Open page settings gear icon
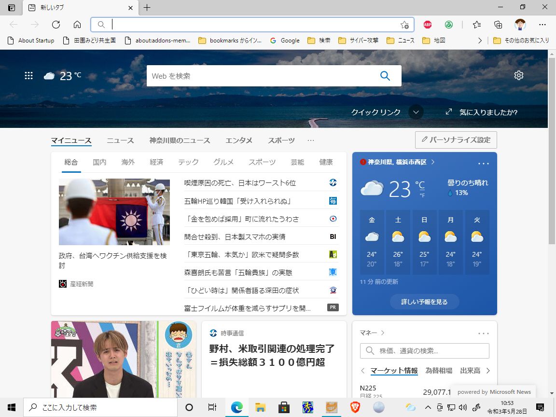 pos(519,75)
